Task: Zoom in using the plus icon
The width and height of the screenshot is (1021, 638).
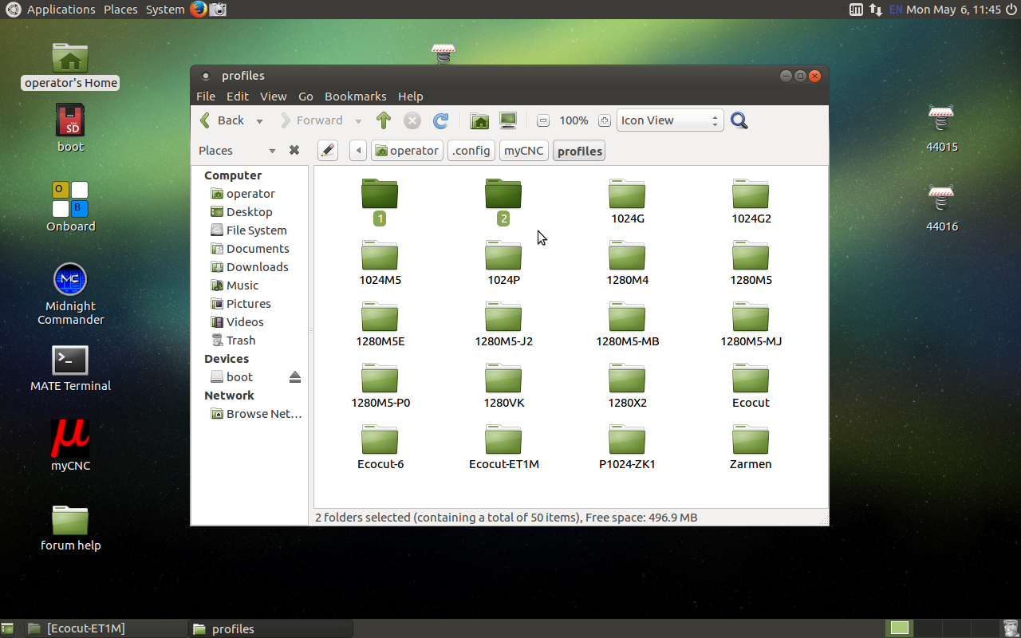Action: [x=605, y=120]
